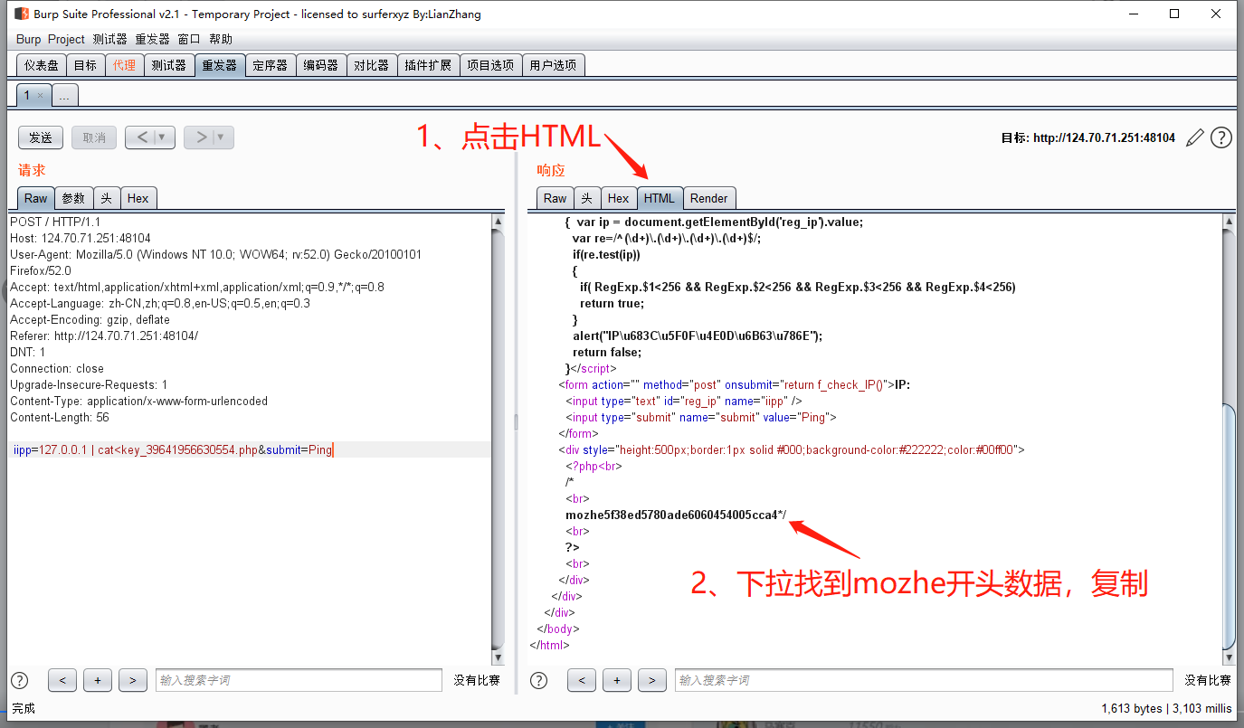
Task: Click request search next match > button
Action: [x=132, y=680]
